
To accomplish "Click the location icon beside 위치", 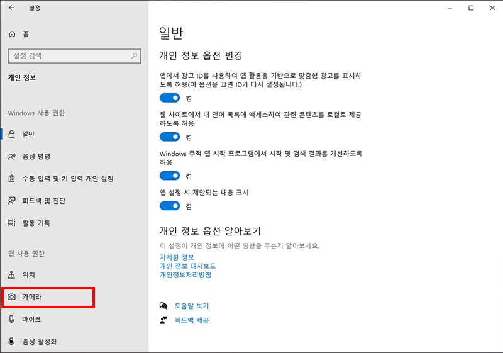I will click(x=11, y=275).
